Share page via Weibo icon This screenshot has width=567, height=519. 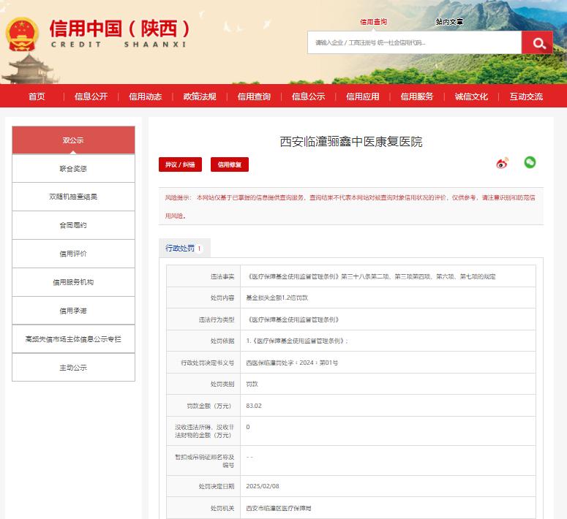coord(503,163)
